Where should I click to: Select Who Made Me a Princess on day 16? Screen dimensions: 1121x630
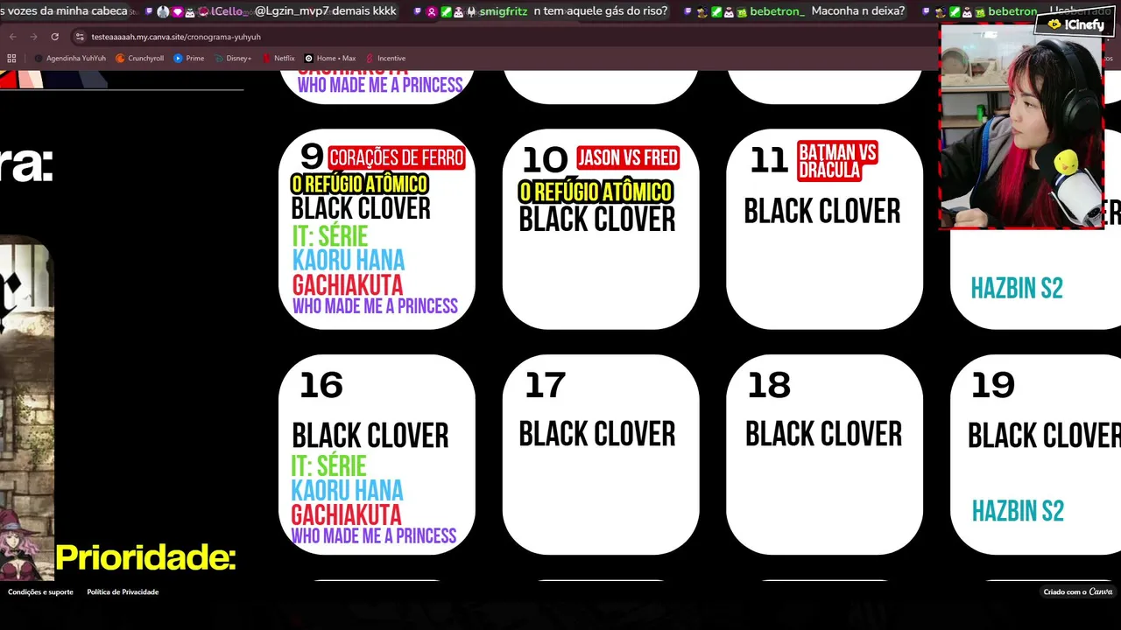click(x=374, y=535)
